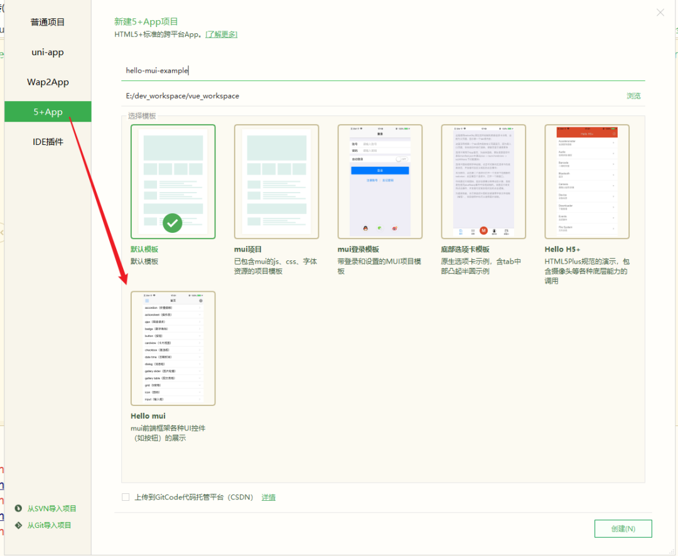Edit the hello-mui-example project name field
Image resolution: width=678 pixels, height=556 pixels.
tap(383, 70)
